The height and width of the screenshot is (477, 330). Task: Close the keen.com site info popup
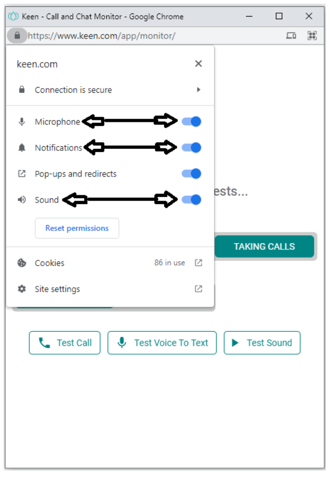point(198,64)
